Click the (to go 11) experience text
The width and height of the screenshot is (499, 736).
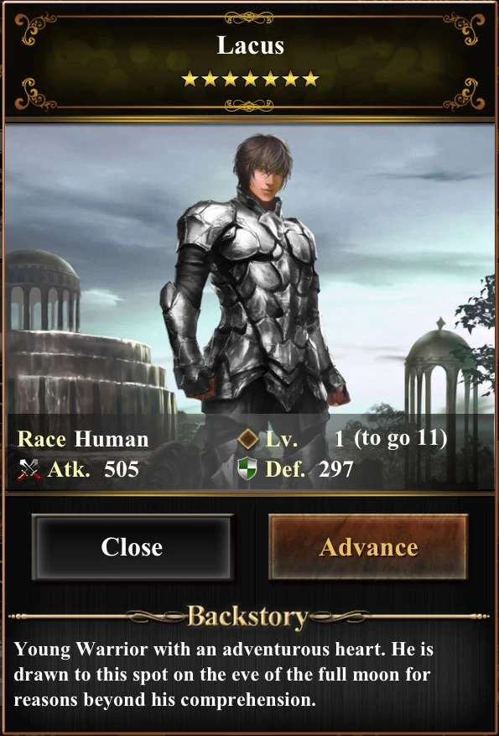(401, 440)
